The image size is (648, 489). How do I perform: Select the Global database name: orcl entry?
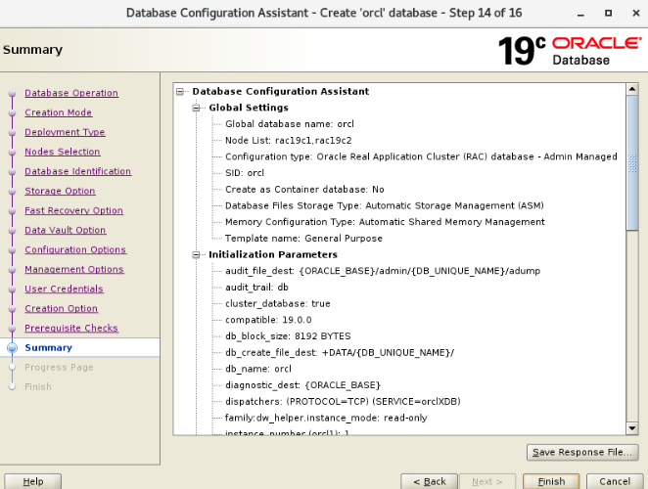click(289, 124)
